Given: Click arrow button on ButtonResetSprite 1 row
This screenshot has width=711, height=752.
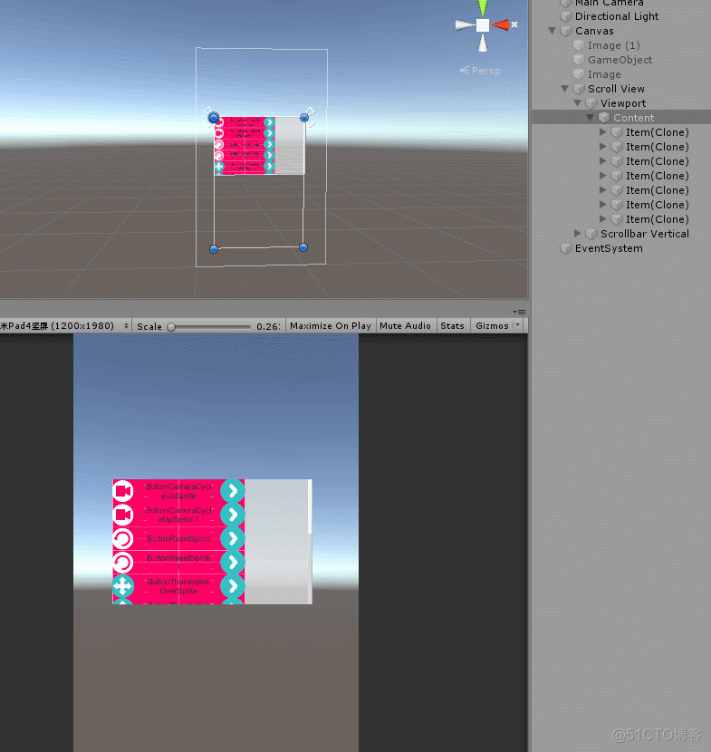Looking at the screenshot, I should pos(233,562).
